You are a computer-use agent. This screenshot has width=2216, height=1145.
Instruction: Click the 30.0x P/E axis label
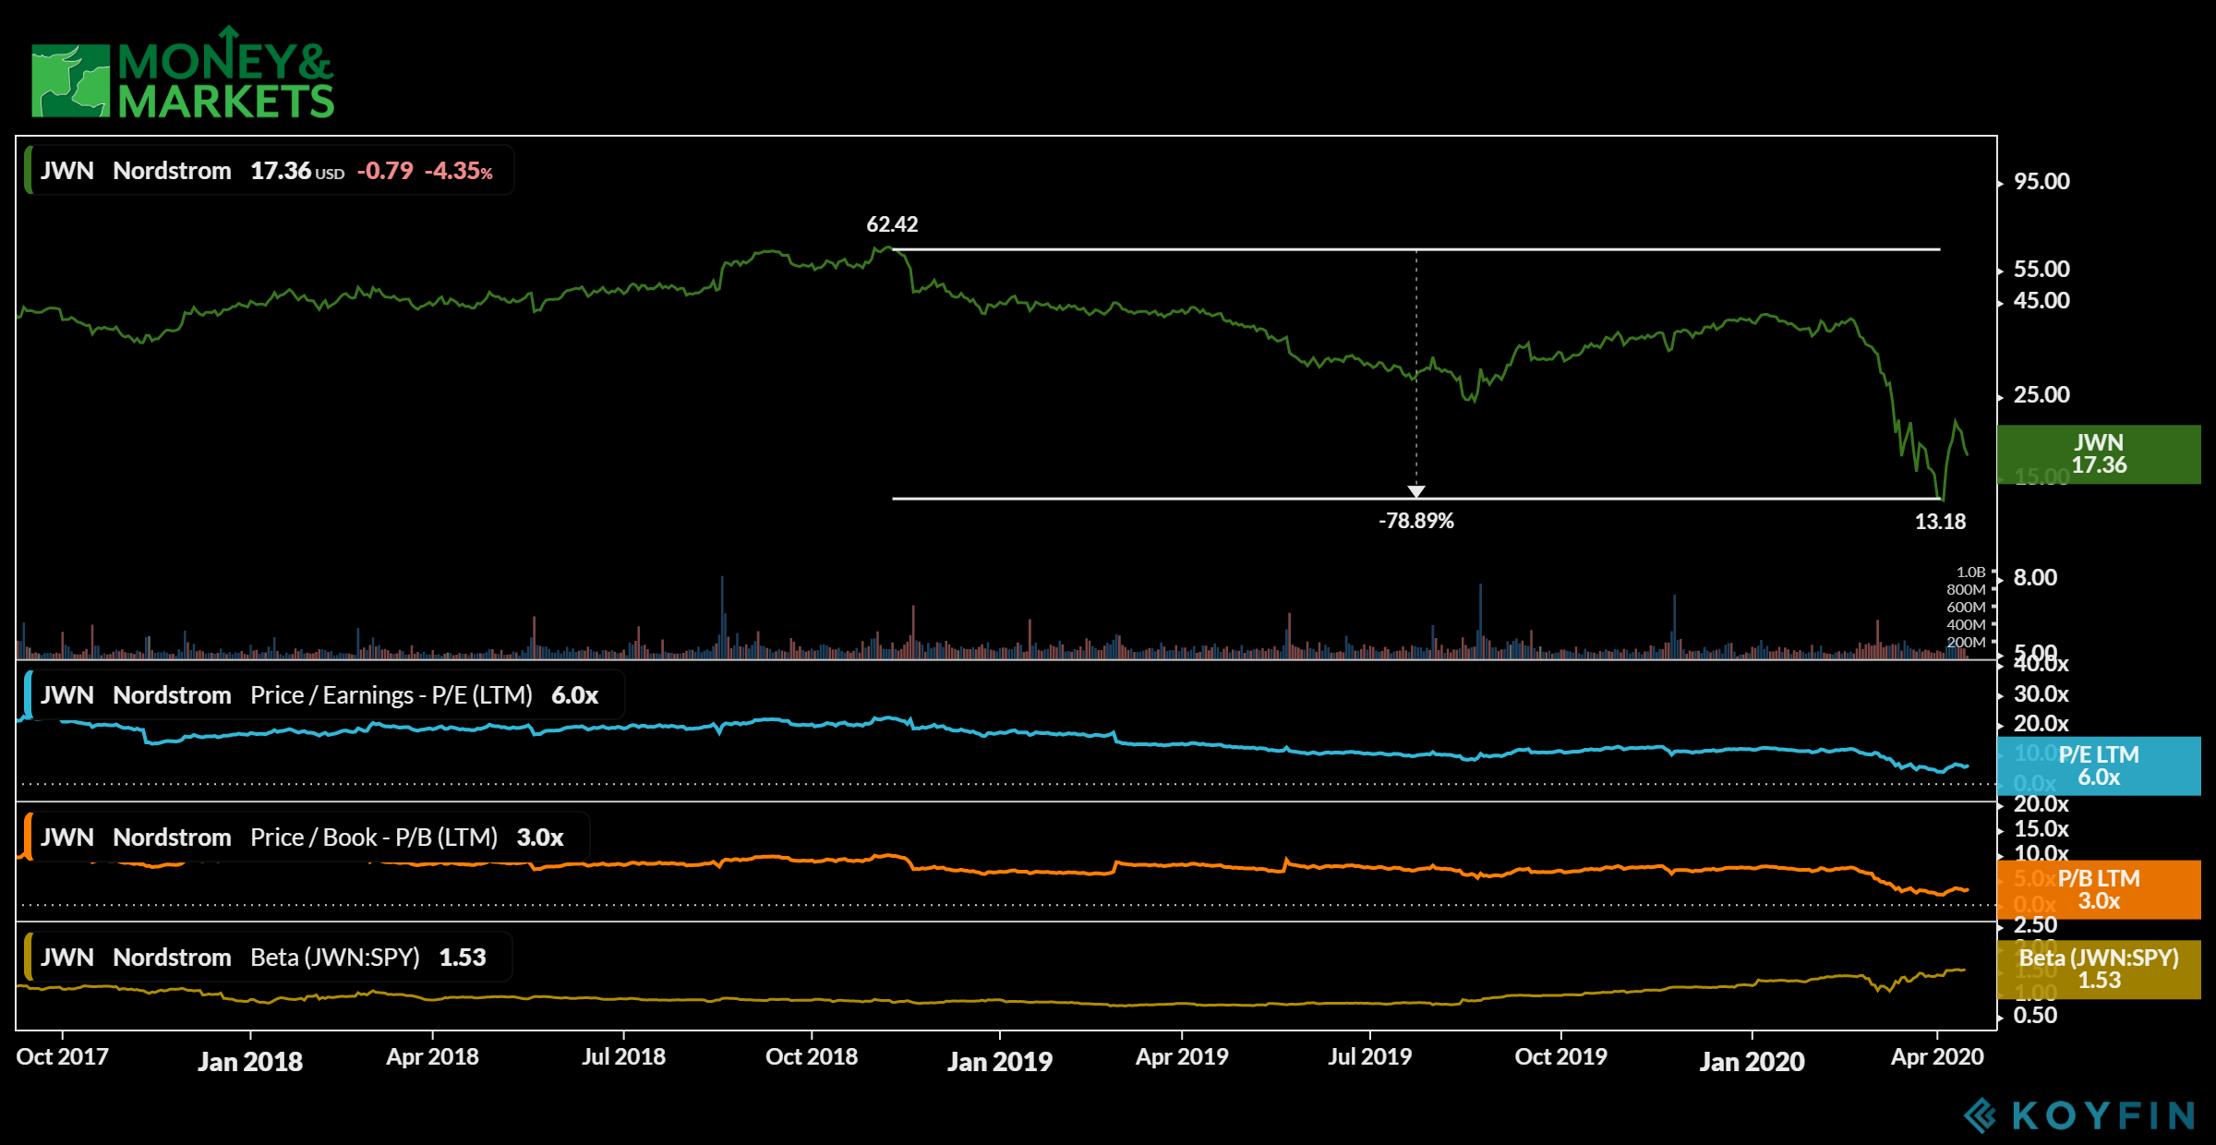tap(2041, 693)
